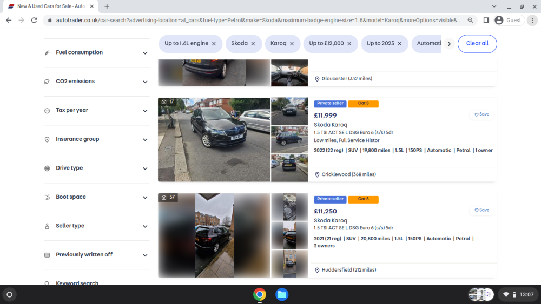Screen dimensions: 541x304
Task: Click the Chrome icon on the shelf
Action: [260, 295]
